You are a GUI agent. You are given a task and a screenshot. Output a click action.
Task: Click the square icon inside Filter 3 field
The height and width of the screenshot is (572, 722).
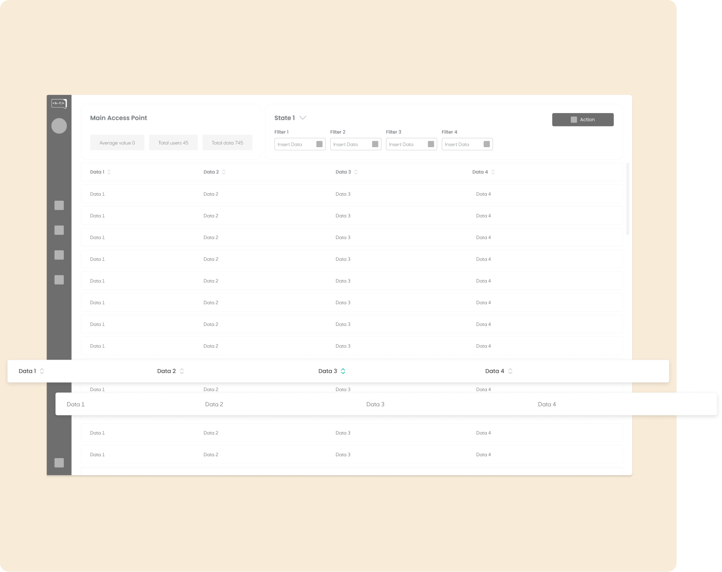tap(431, 144)
